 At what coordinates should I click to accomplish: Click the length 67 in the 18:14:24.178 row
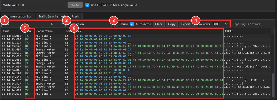coord(67,80)
